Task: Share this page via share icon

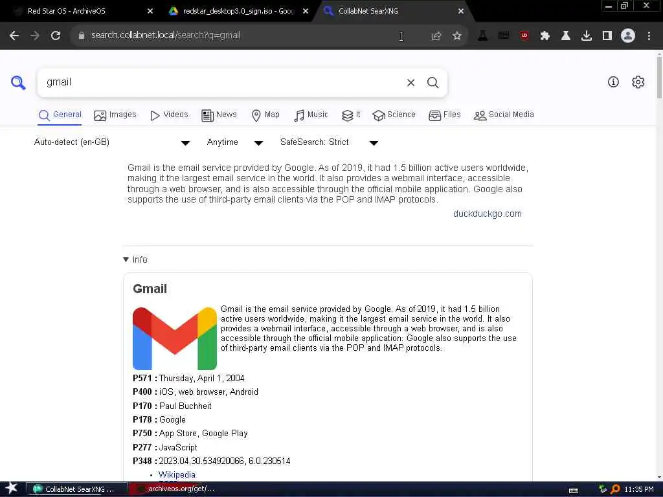Action: coord(436,36)
